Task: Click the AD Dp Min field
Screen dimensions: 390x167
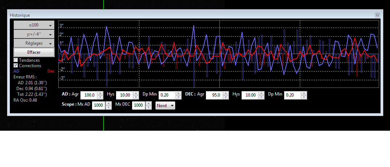Action: (167, 95)
